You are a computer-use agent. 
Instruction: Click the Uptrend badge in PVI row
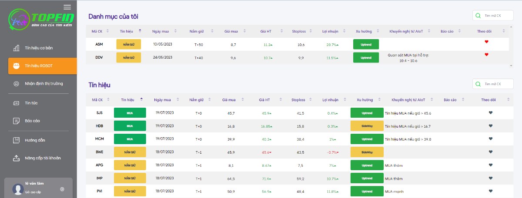click(367, 191)
